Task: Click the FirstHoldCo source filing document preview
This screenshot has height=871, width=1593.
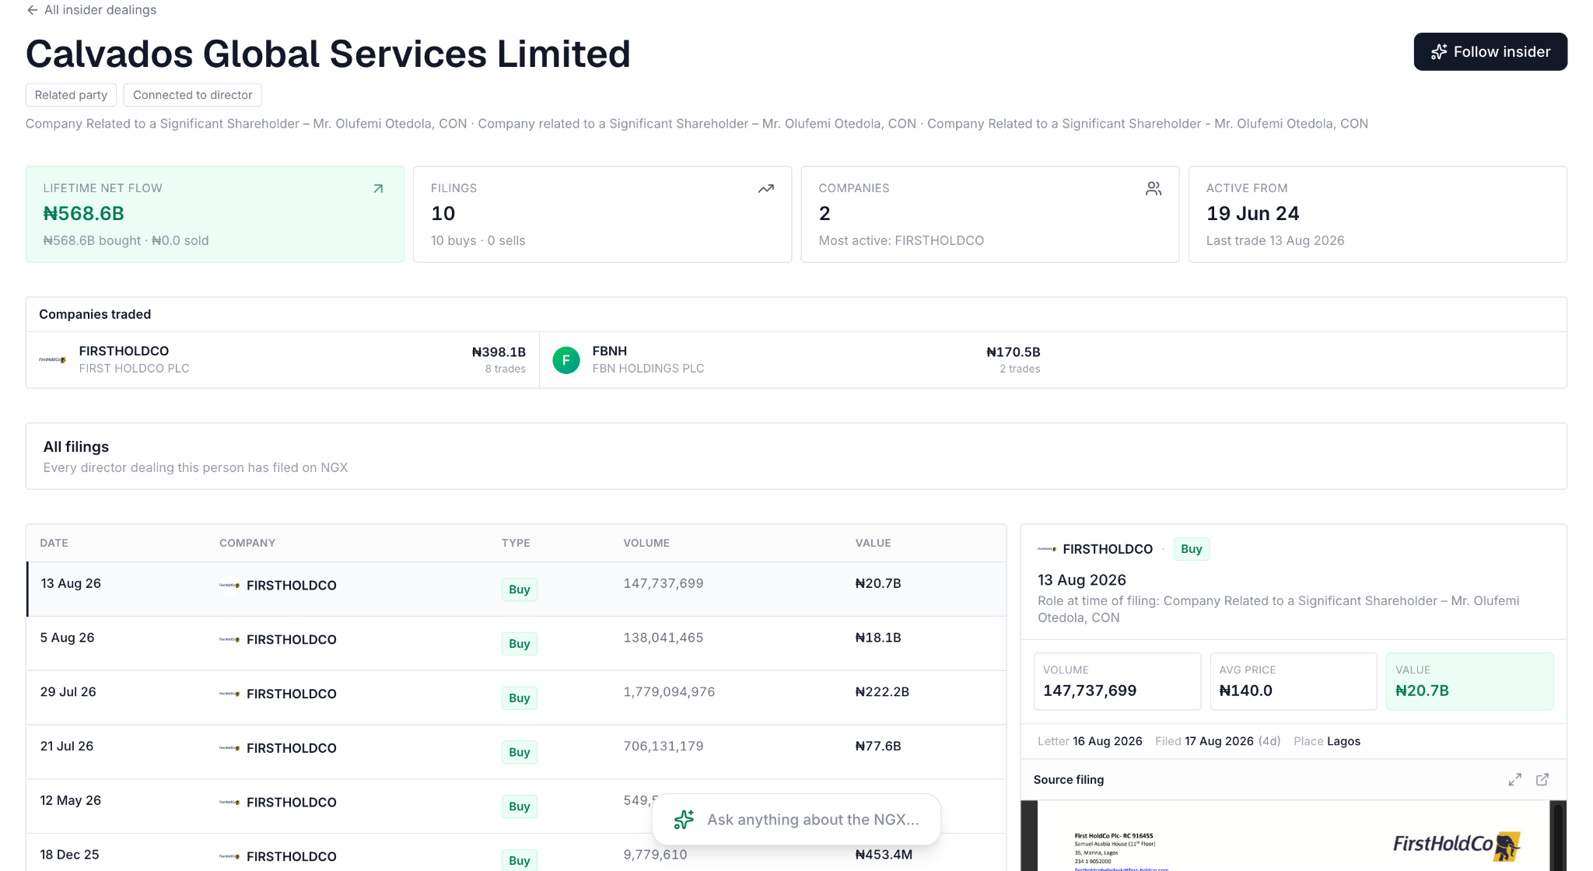Action: 1293,835
